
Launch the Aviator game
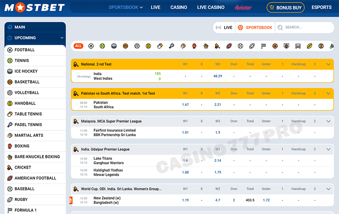[x=243, y=8]
